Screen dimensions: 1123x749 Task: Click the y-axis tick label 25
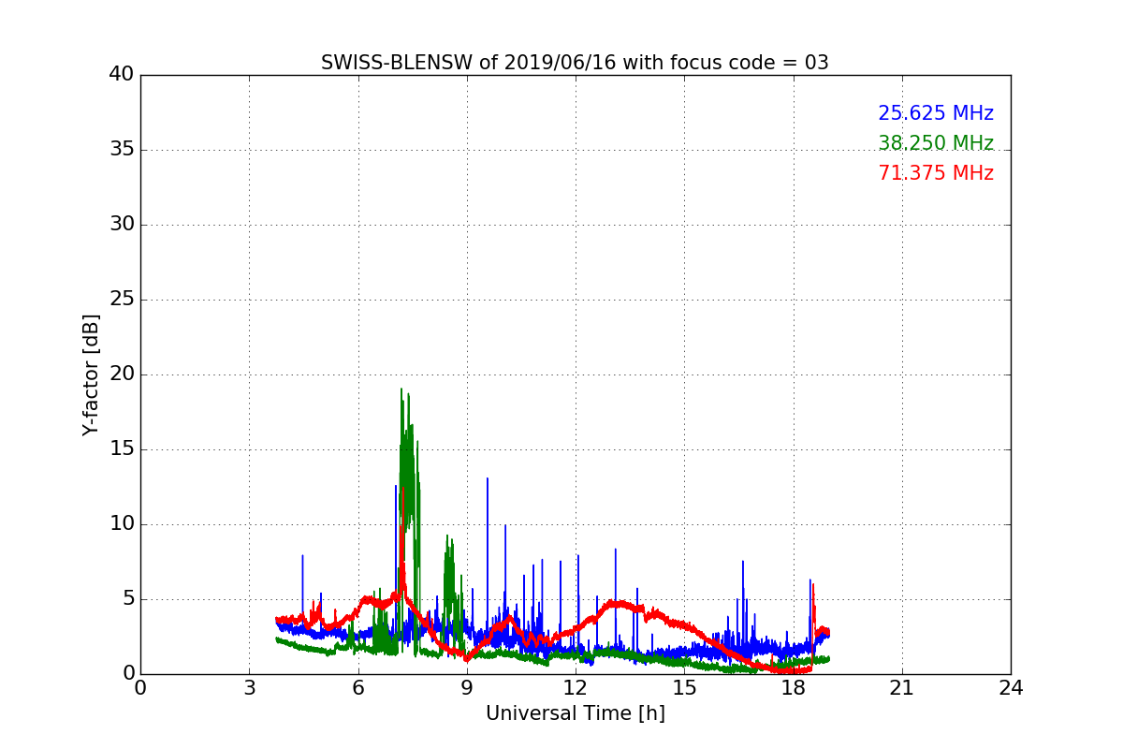tap(121, 300)
